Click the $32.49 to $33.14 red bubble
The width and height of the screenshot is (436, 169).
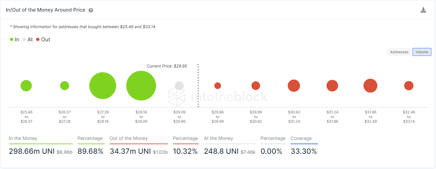pyautogui.click(x=409, y=86)
